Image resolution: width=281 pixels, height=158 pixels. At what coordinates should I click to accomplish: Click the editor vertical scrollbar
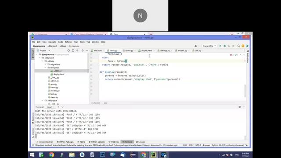245,90
